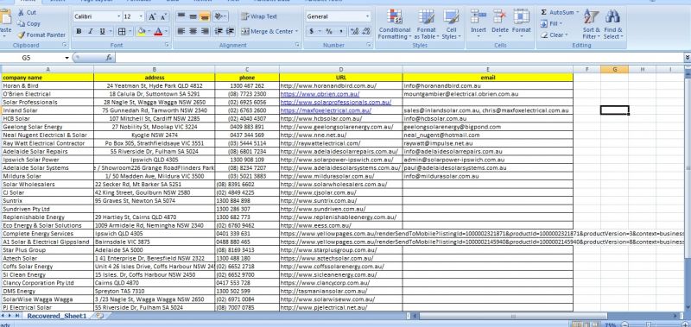The height and width of the screenshot is (327, 691).
Task: Increase font size with Grow Font icon
Action: pyautogui.click(x=152, y=16)
